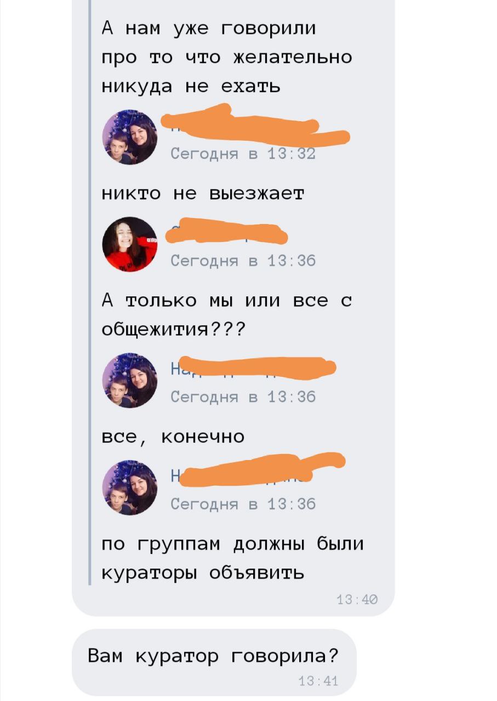This screenshot has width=497, height=701.
Task: Tap the avatar preceding "по группам должны были" message
Action: coord(130,487)
